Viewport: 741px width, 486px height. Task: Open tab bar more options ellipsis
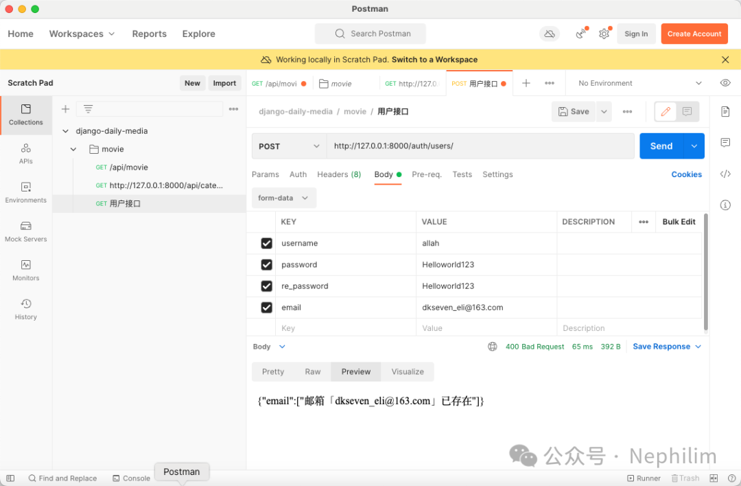coord(549,83)
